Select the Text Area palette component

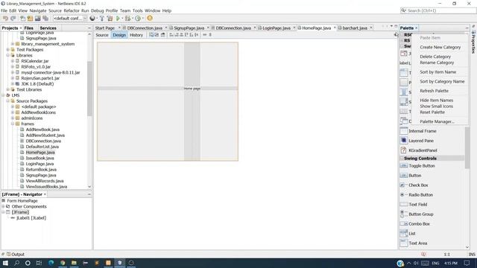tap(417, 243)
